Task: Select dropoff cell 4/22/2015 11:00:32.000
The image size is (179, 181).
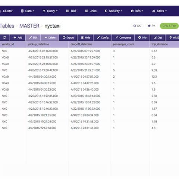Action: coord(85,109)
